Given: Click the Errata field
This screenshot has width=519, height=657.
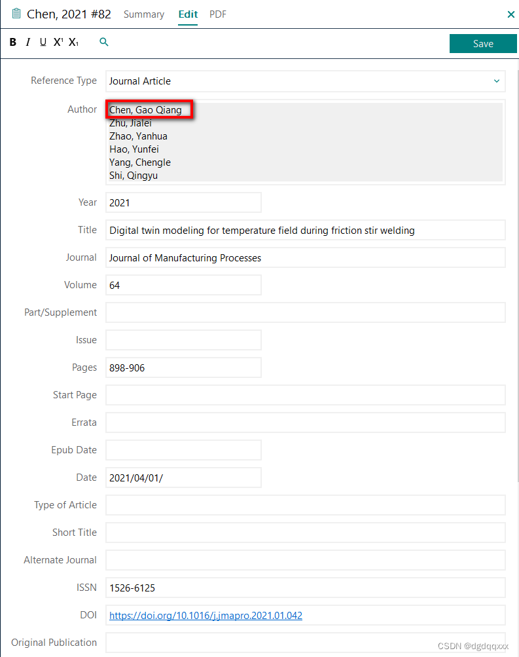Looking at the screenshot, I should click(x=305, y=422).
